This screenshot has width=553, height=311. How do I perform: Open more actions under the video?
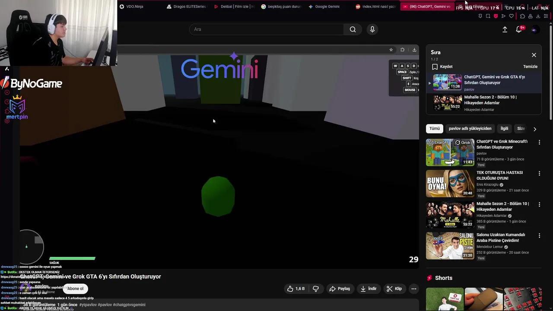tap(413, 289)
